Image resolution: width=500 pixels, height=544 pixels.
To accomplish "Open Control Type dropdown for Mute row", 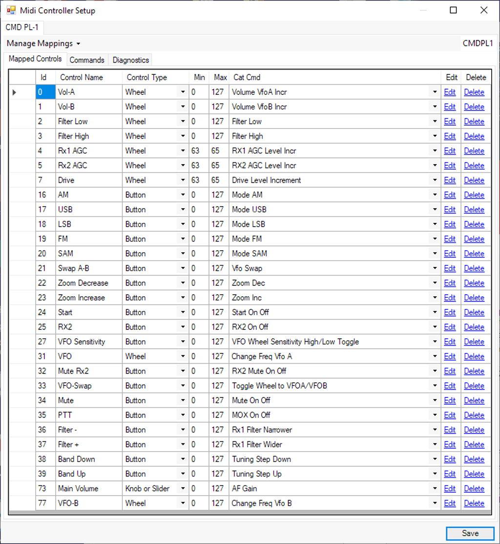I will click(x=183, y=400).
